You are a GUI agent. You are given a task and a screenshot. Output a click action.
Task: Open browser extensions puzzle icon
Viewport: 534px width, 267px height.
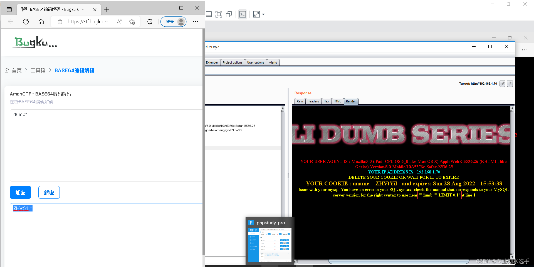[x=150, y=22]
